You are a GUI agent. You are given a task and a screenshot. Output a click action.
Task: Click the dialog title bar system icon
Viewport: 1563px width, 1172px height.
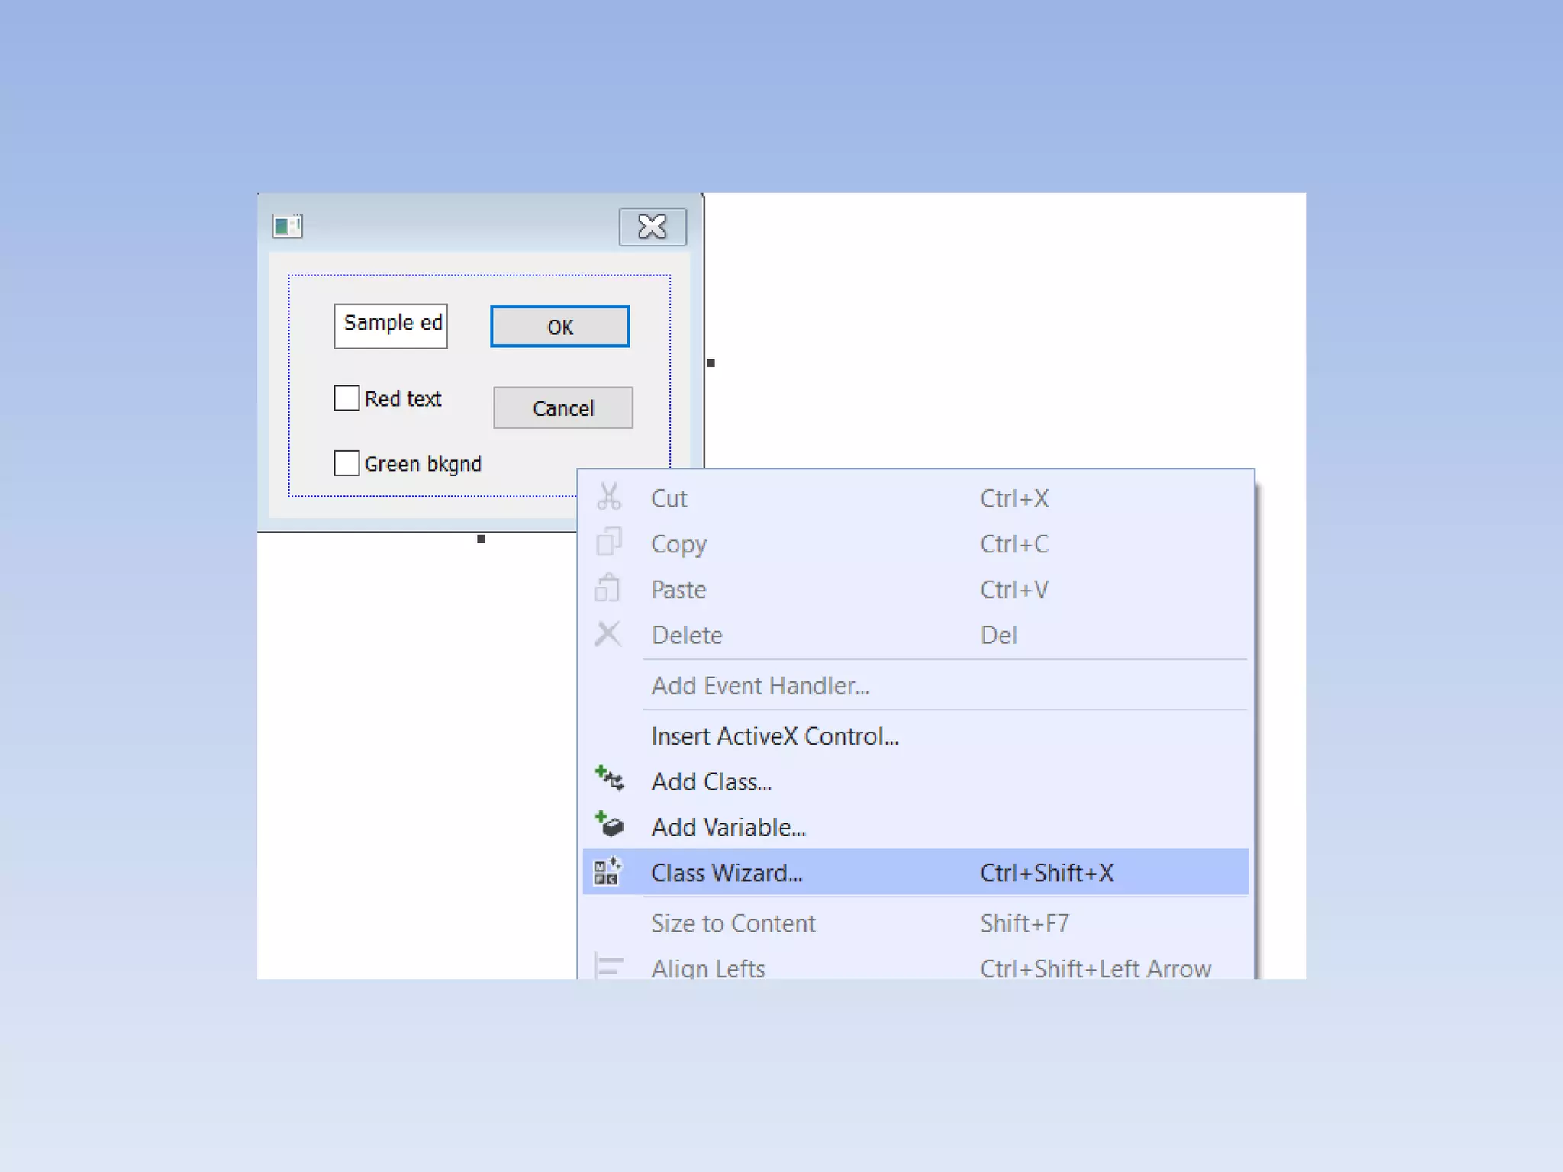[288, 227]
